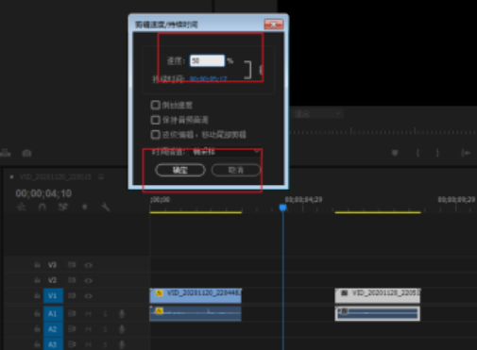Screen dimensions: 477x350
Task: Click the 00;00;04;10 timeline timecode
Action: click(x=43, y=193)
